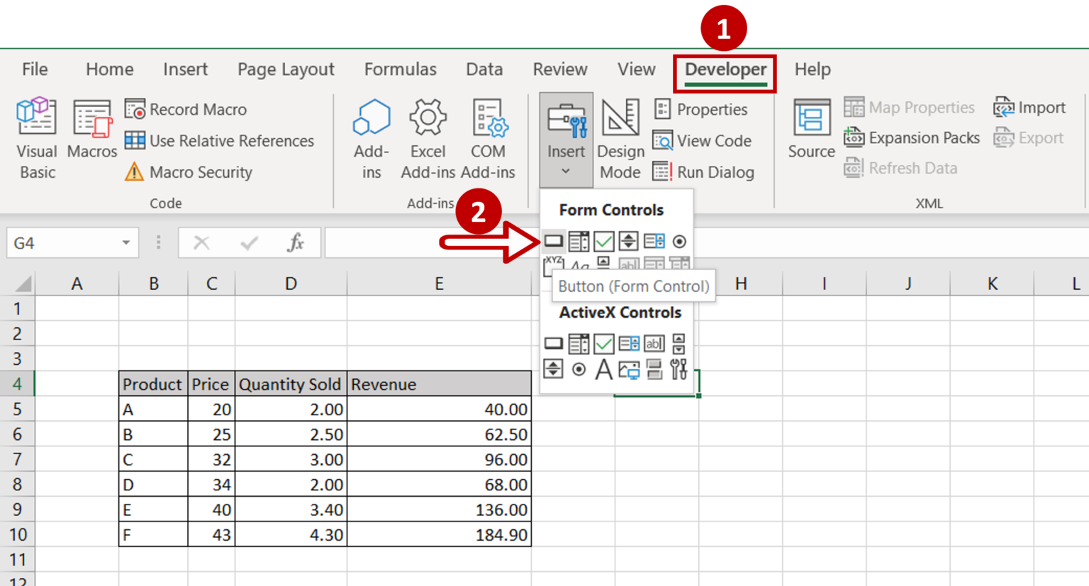Select Toggle Button ActiveX control
This screenshot has height=586, width=1089.
pos(654,369)
